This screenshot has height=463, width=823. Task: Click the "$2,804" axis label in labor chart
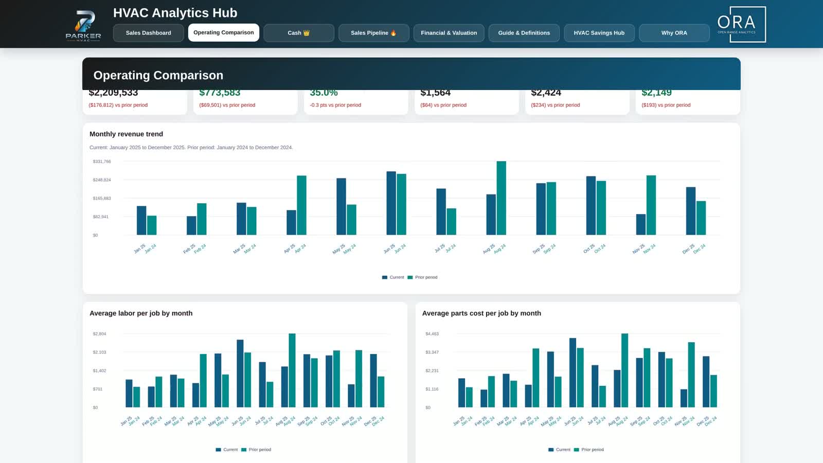99,334
